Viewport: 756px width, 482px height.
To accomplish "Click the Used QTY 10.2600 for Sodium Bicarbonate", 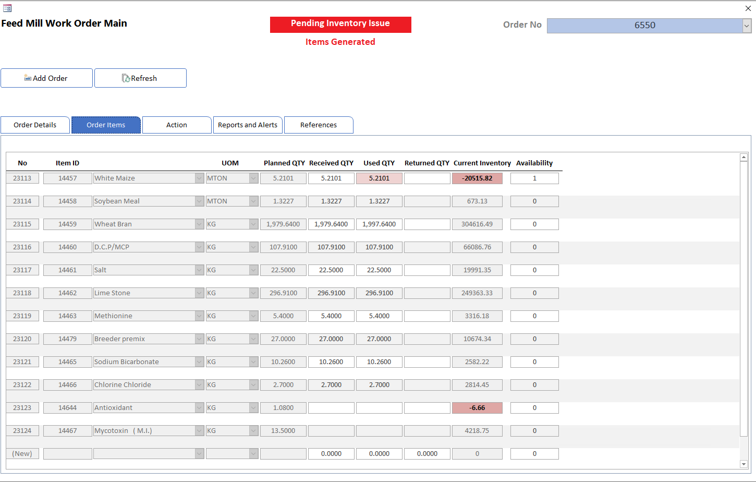I will (x=379, y=362).
